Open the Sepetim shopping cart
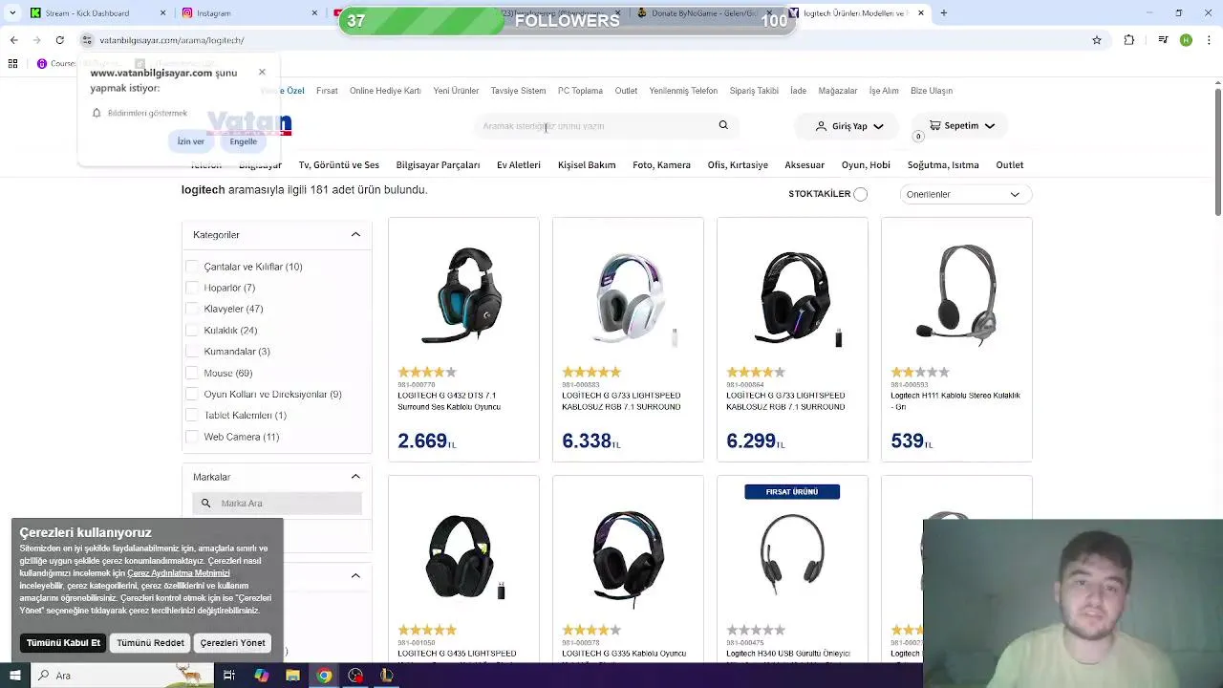This screenshot has height=688, width=1223. (x=962, y=125)
